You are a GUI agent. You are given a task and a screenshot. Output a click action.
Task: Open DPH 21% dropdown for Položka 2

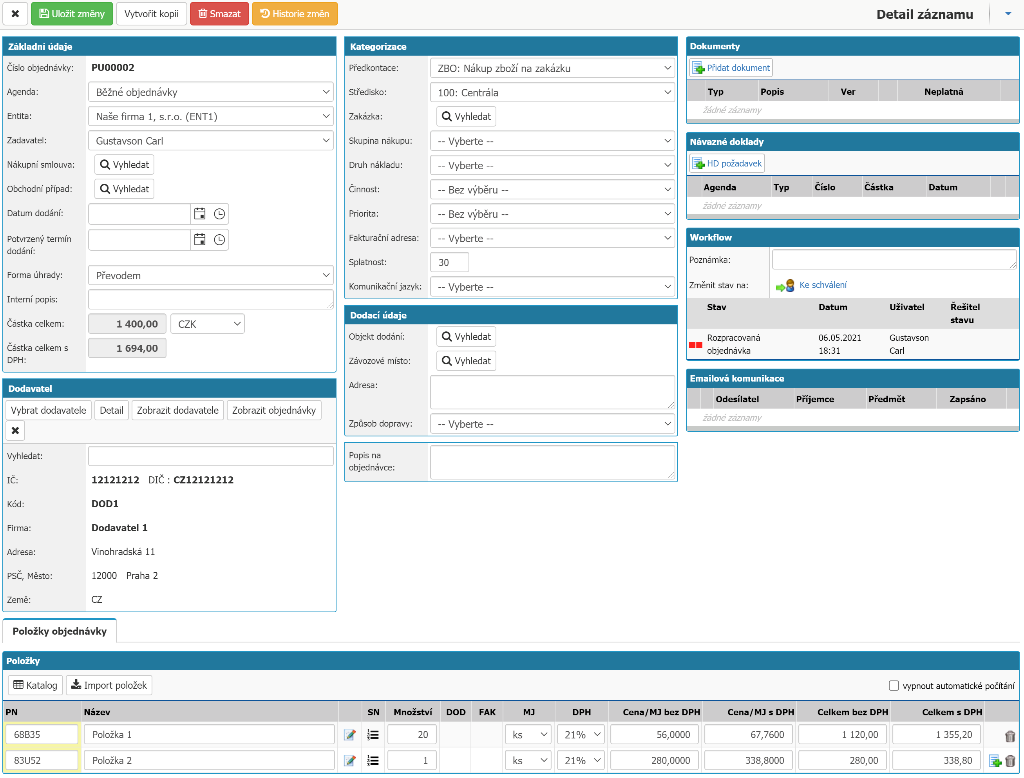[x=581, y=760]
